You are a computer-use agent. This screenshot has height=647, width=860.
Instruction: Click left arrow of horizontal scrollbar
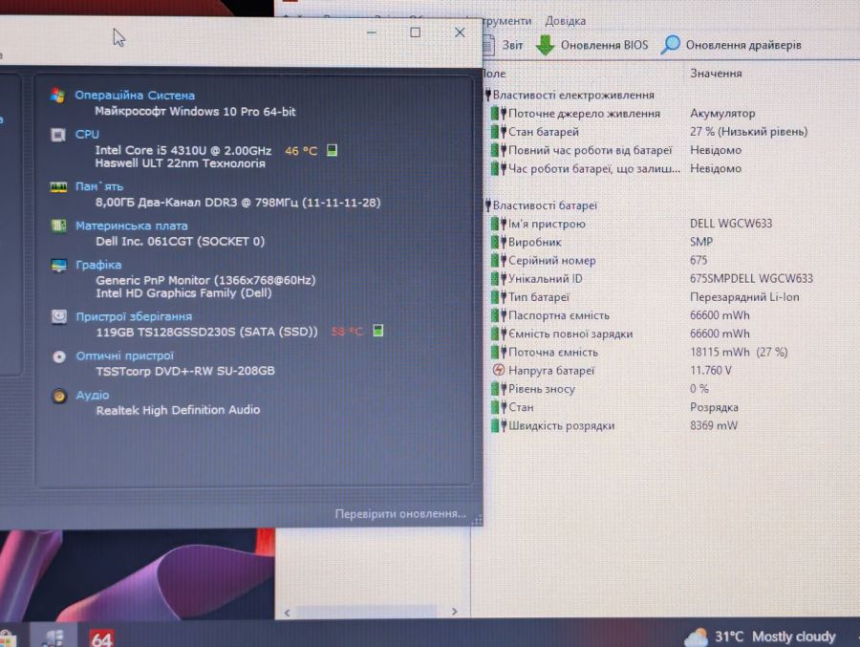point(288,613)
